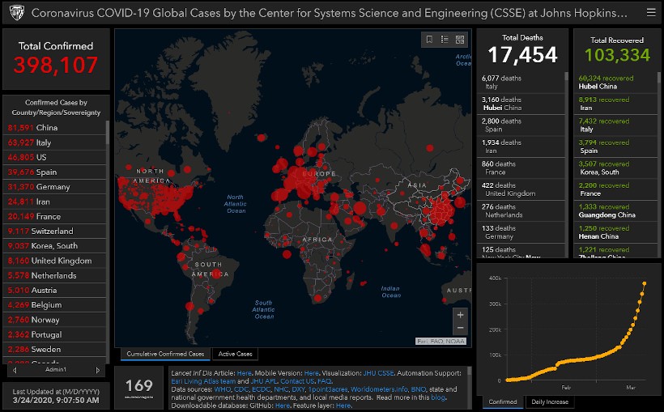Click the 133 deaths Germany entry
The width and height of the screenshot is (664, 412).
pos(521,232)
